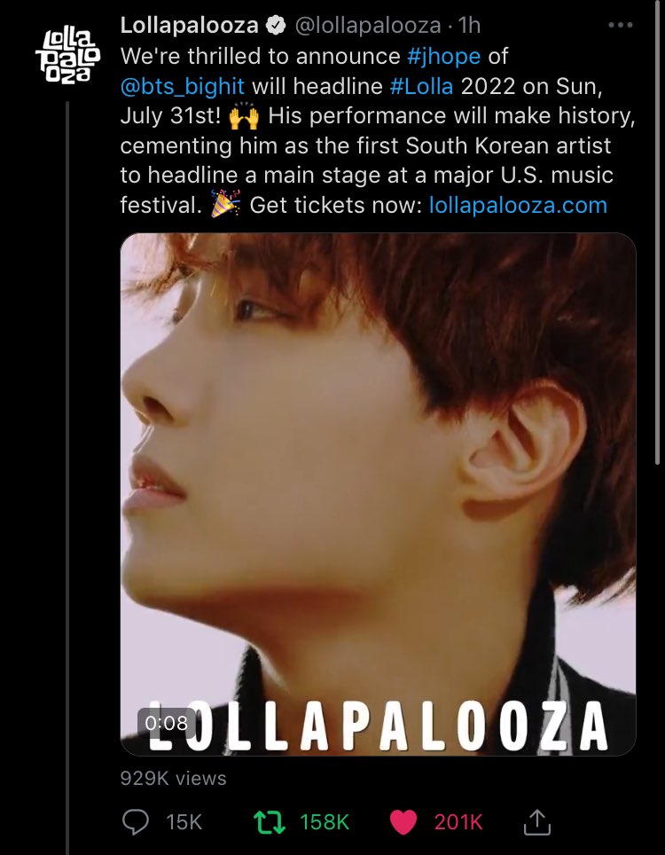Click the green retweet icon
Image resolution: width=665 pixels, height=855 pixels.
(270, 822)
